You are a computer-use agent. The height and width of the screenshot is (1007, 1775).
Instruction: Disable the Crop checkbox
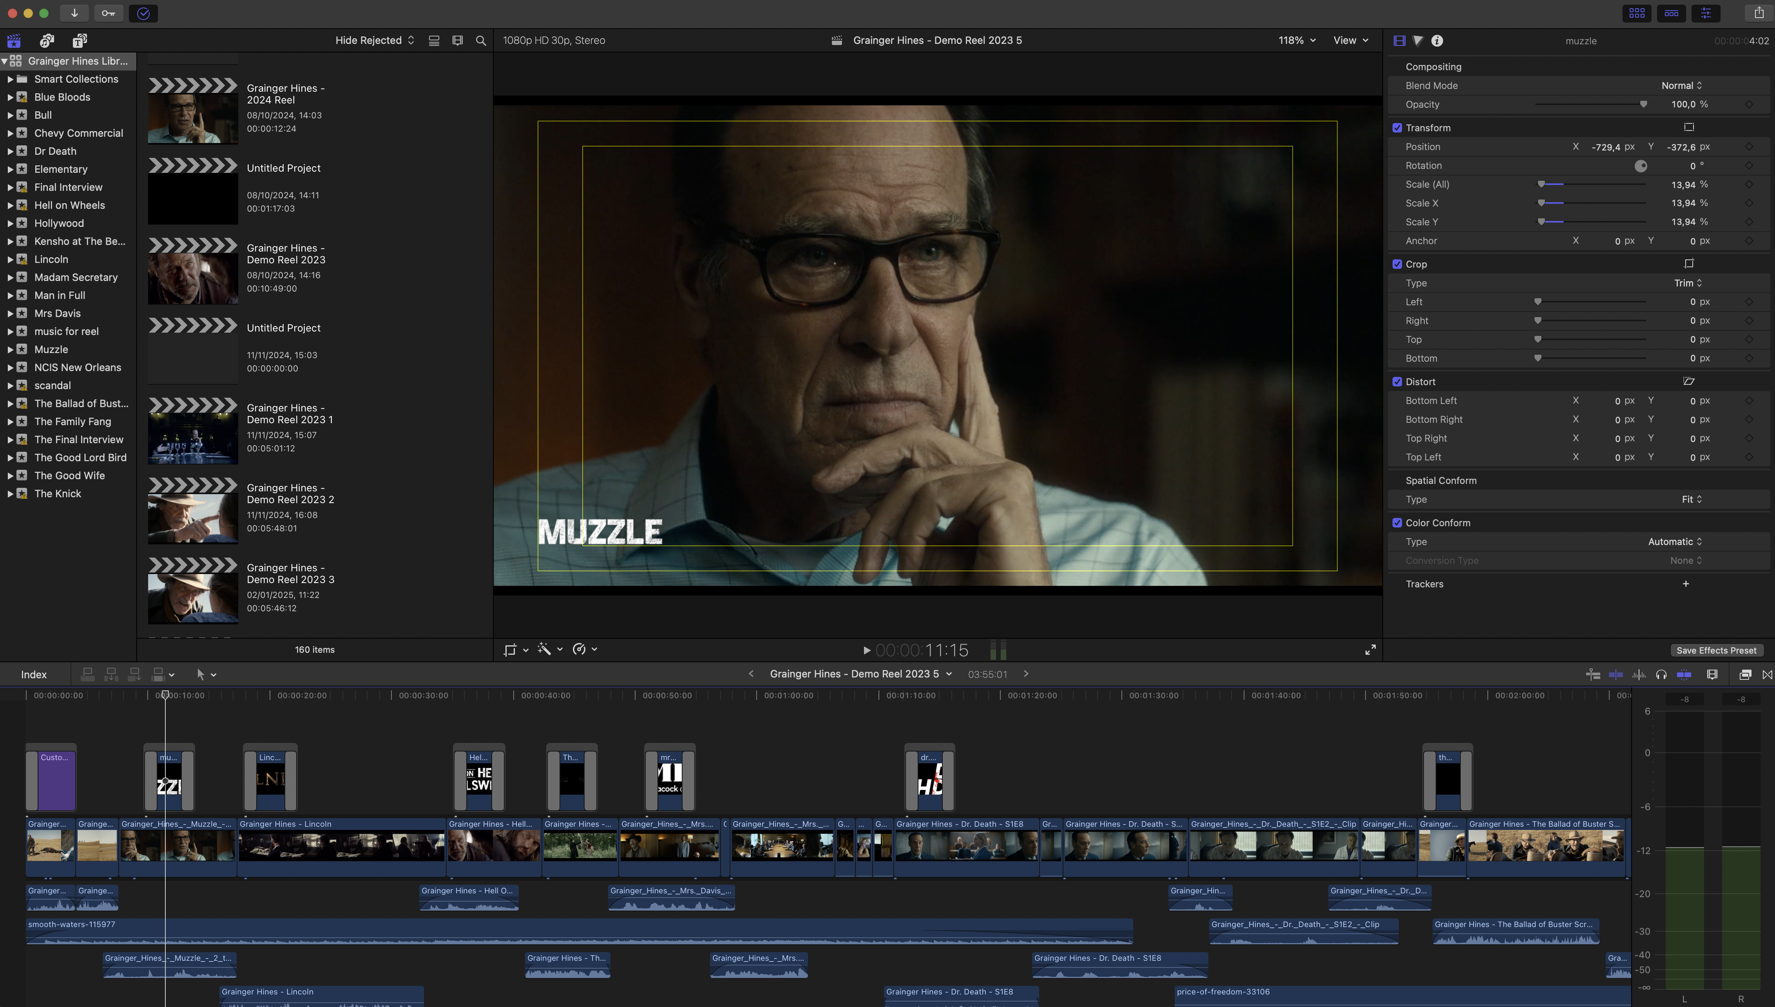pyautogui.click(x=1397, y=264)
